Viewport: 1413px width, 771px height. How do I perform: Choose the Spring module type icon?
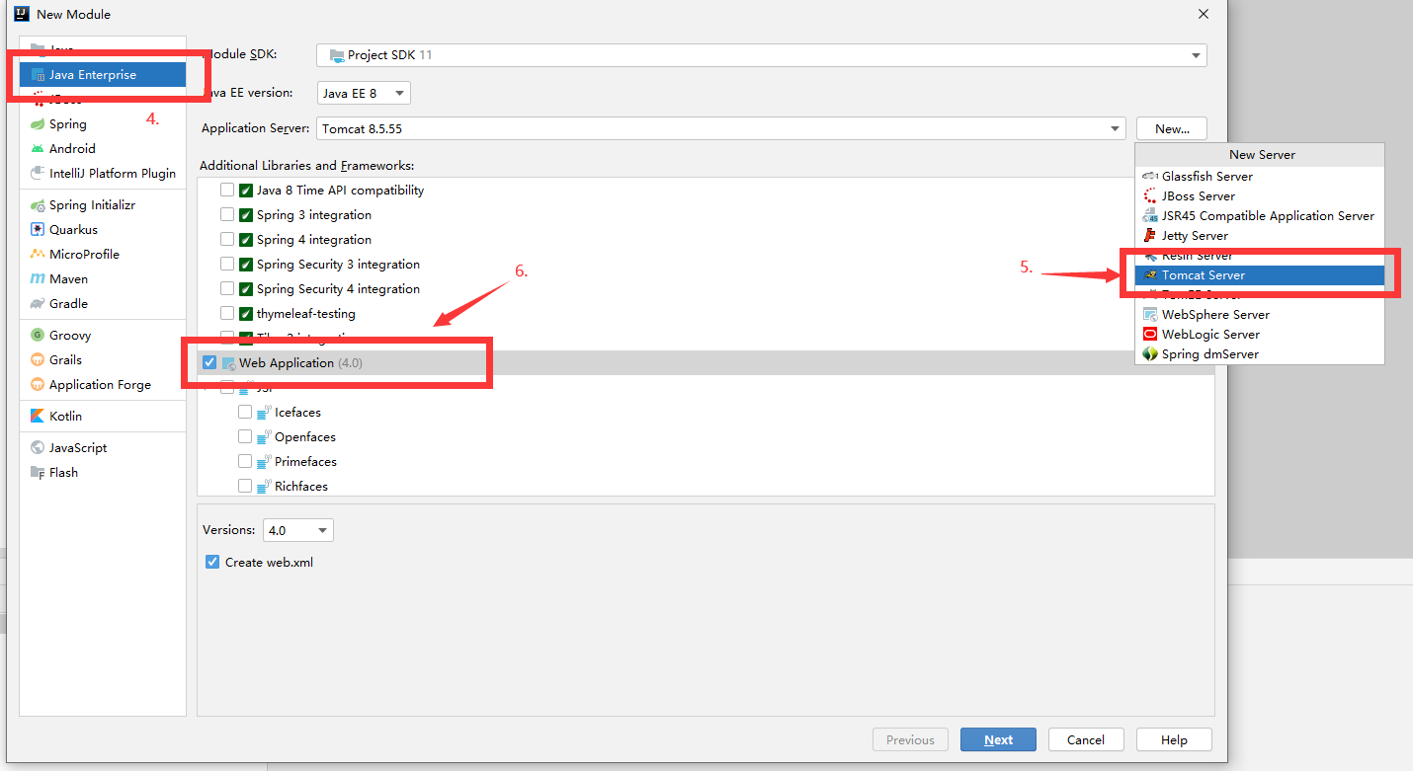coord(38,123)
